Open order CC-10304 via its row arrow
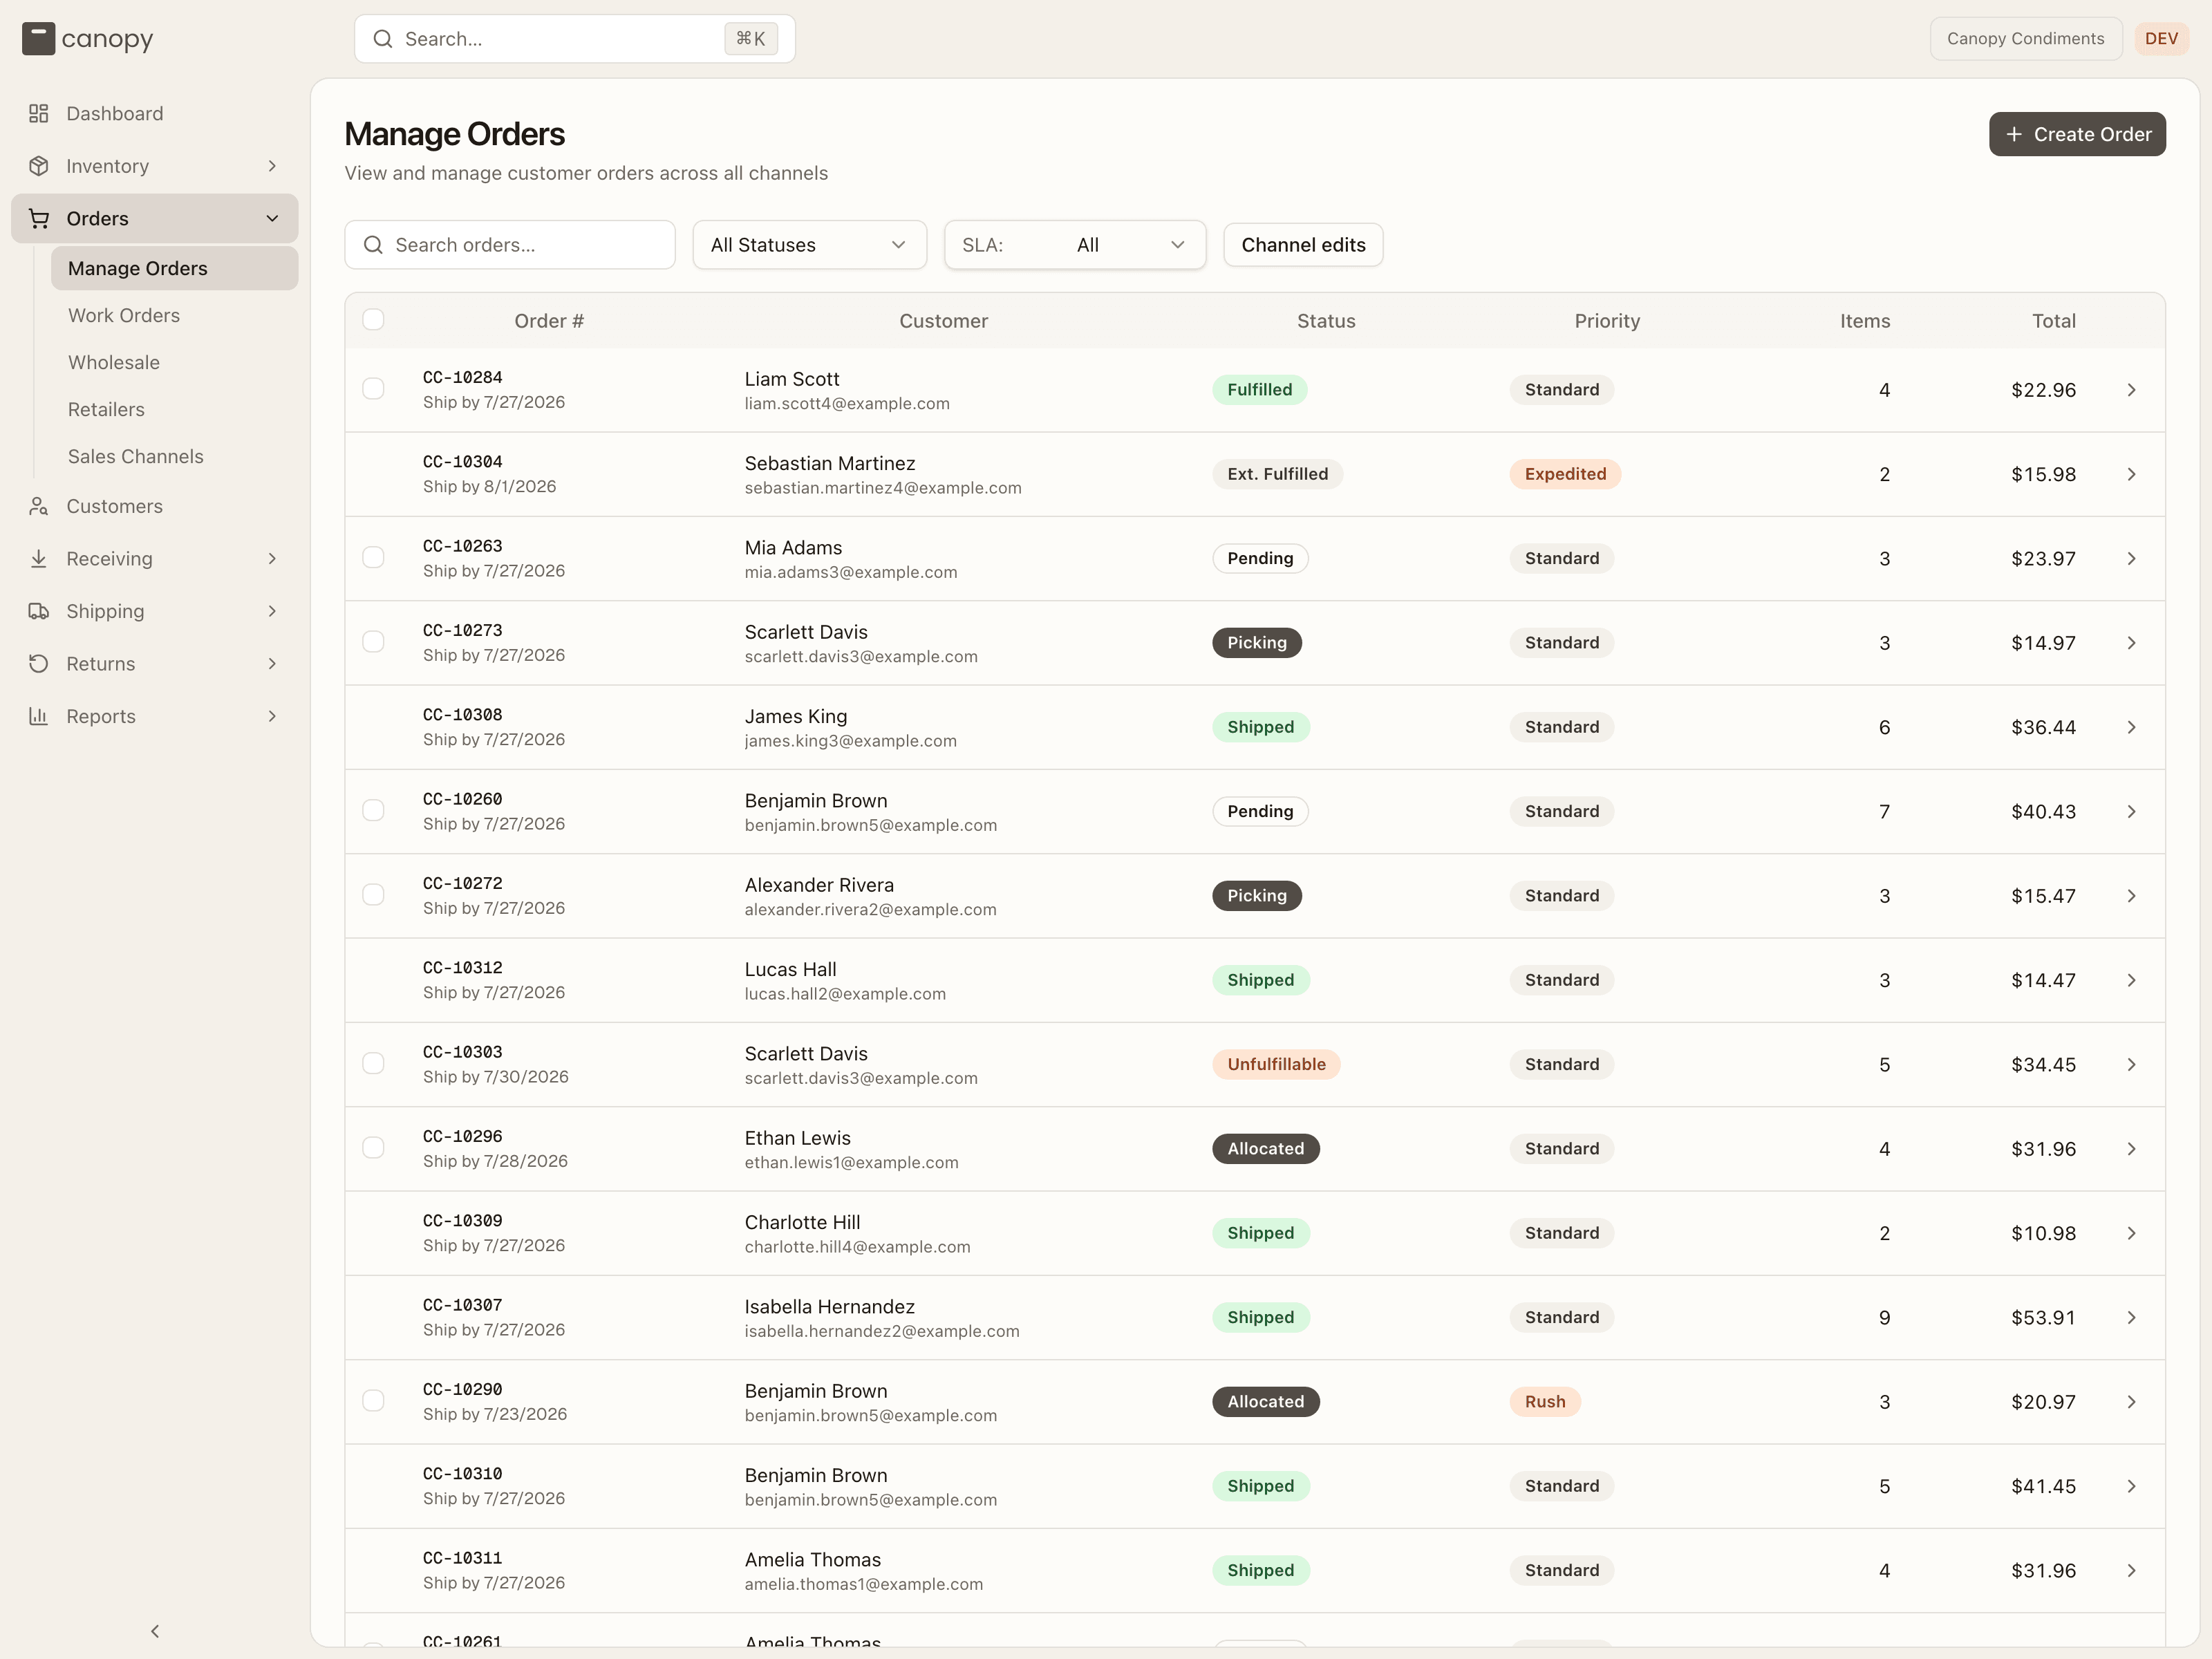The image size is (2212, 1659). pyautogui.click(x=2132, y=474)
